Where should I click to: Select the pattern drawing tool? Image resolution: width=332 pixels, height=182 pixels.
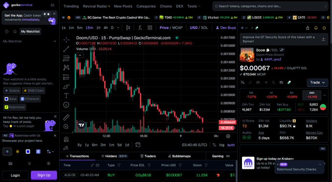[x=66, y=68]
